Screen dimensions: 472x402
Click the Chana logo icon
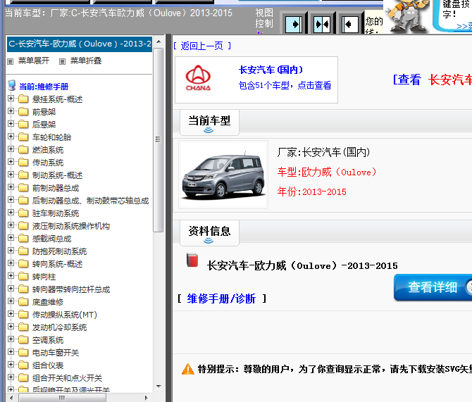tap(198, 78)
